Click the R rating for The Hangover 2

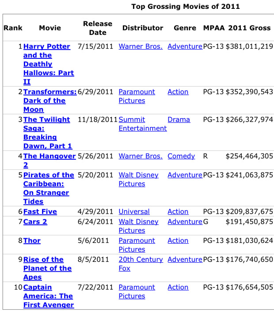205,156
